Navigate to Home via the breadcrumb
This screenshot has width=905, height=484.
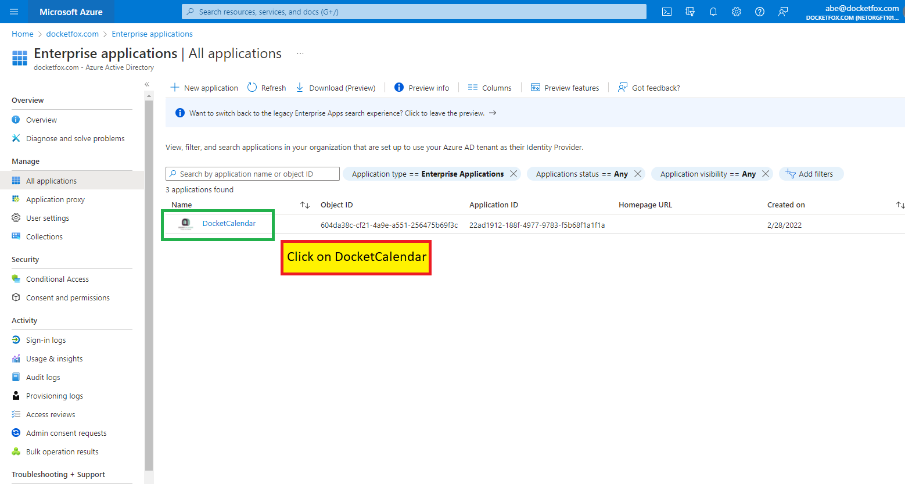click(22, 33)
